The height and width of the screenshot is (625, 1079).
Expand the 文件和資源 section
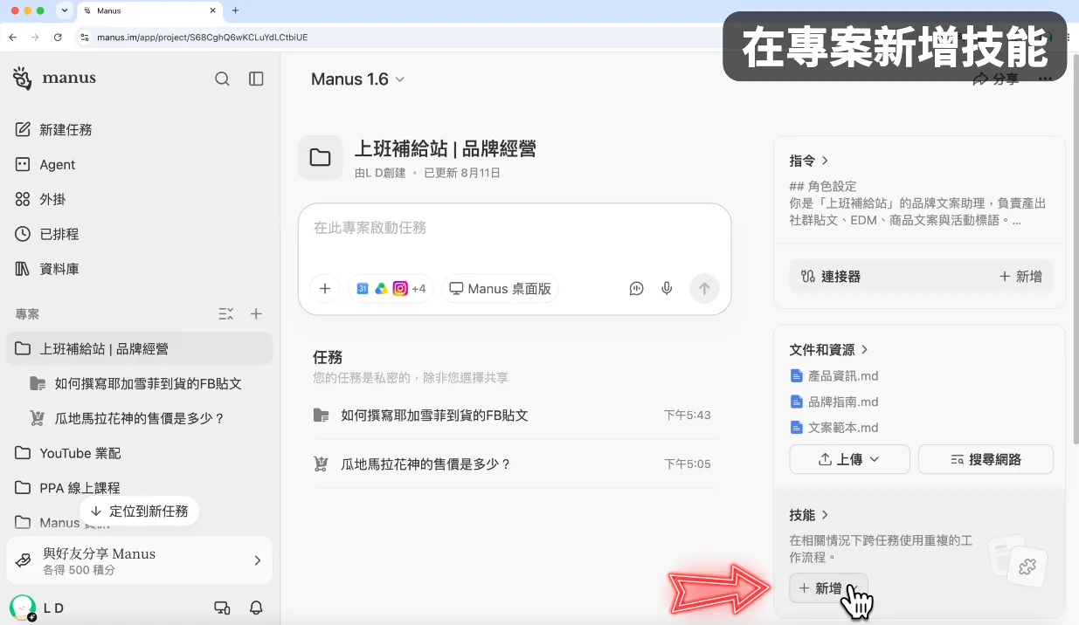(x=828, y=349)
